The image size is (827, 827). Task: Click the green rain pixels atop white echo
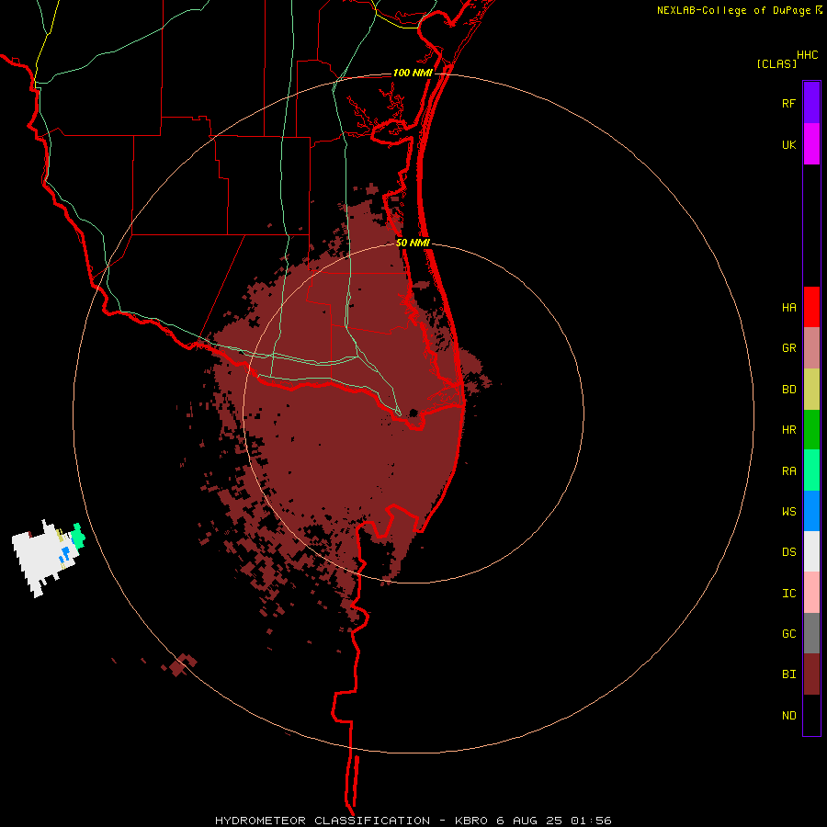tap(79, 537)
